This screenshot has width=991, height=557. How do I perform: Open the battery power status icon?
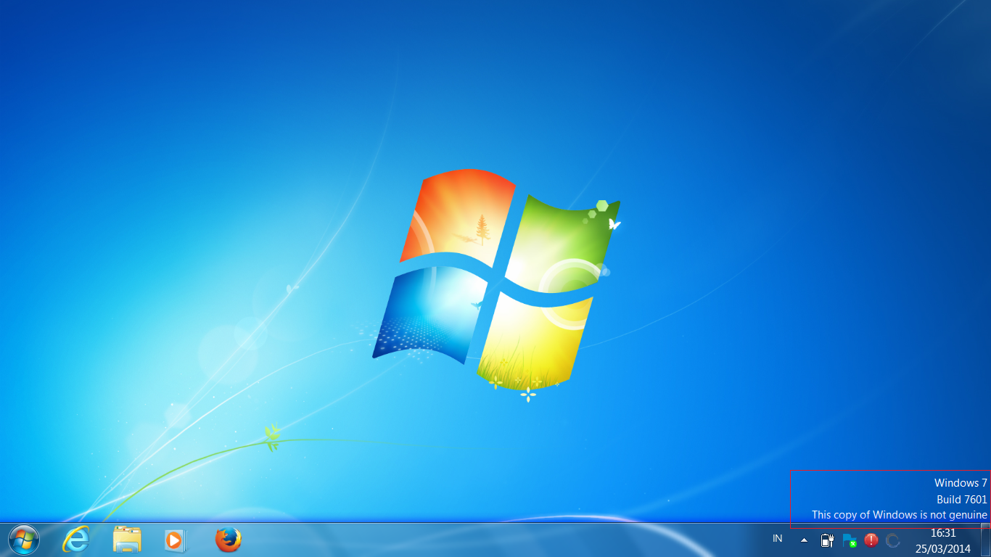(x=826, y=540)
